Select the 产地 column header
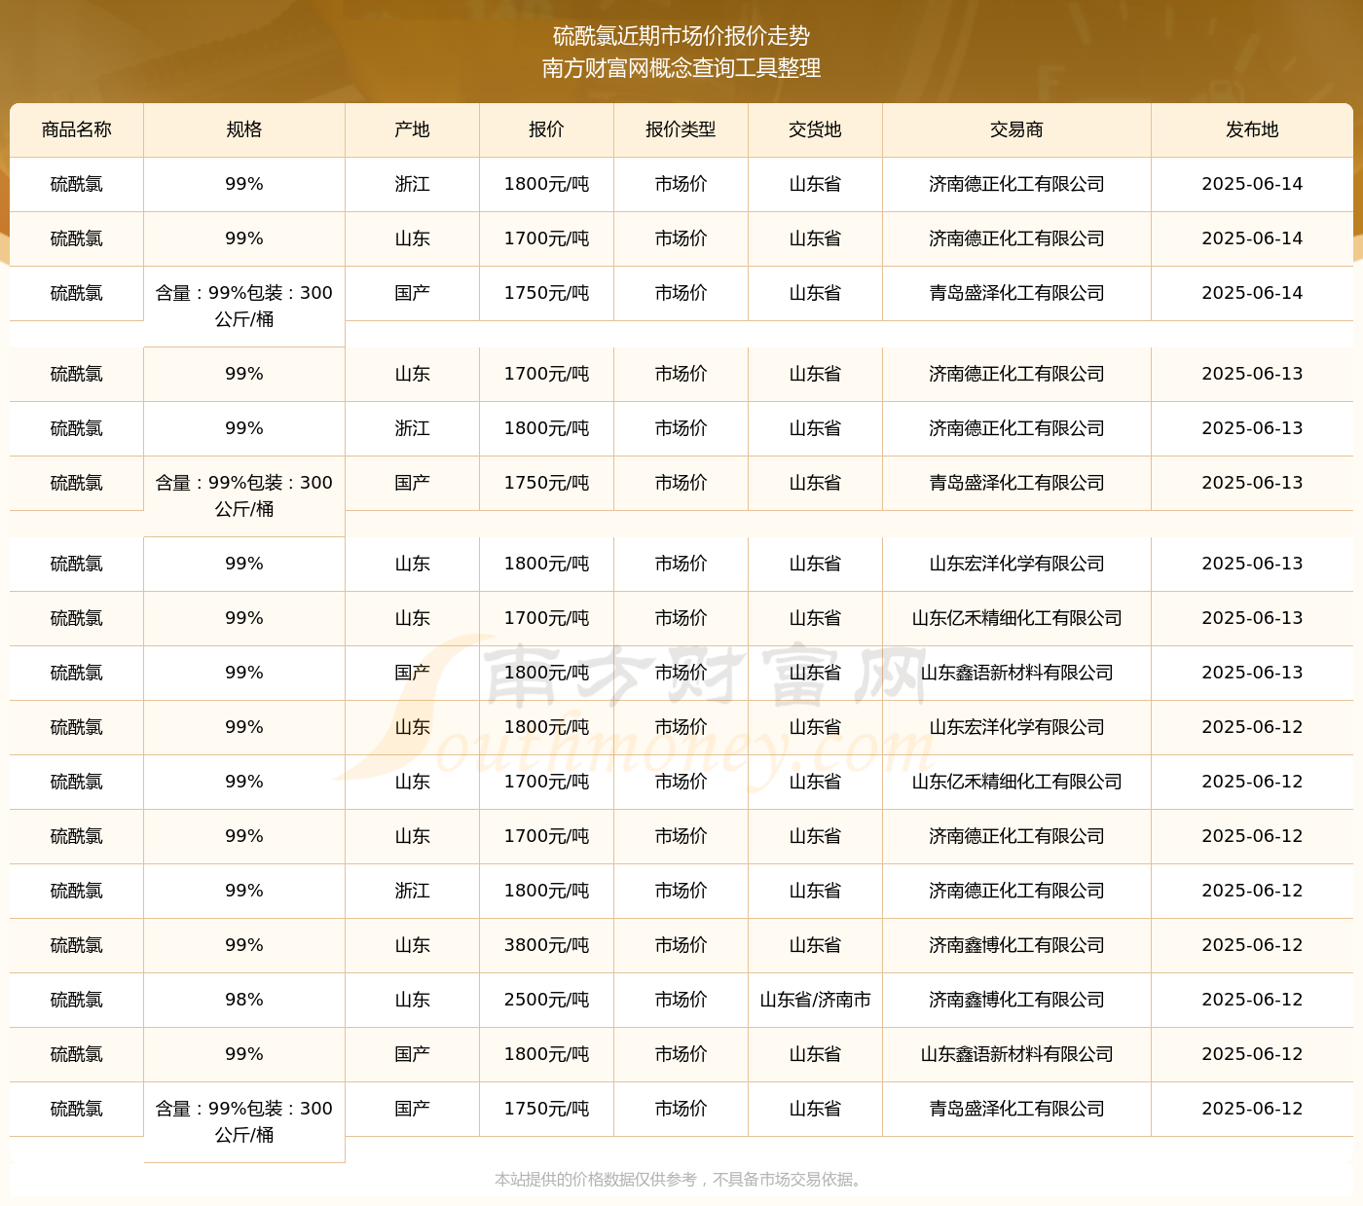Viewport: 1363px width, 1206px height. pyautogui.click(x=413, y=130)
